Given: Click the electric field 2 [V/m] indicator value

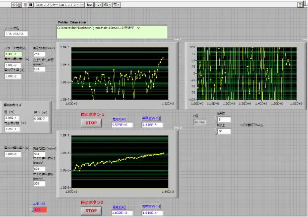Looking at the screenshot, I should [152, 213].
